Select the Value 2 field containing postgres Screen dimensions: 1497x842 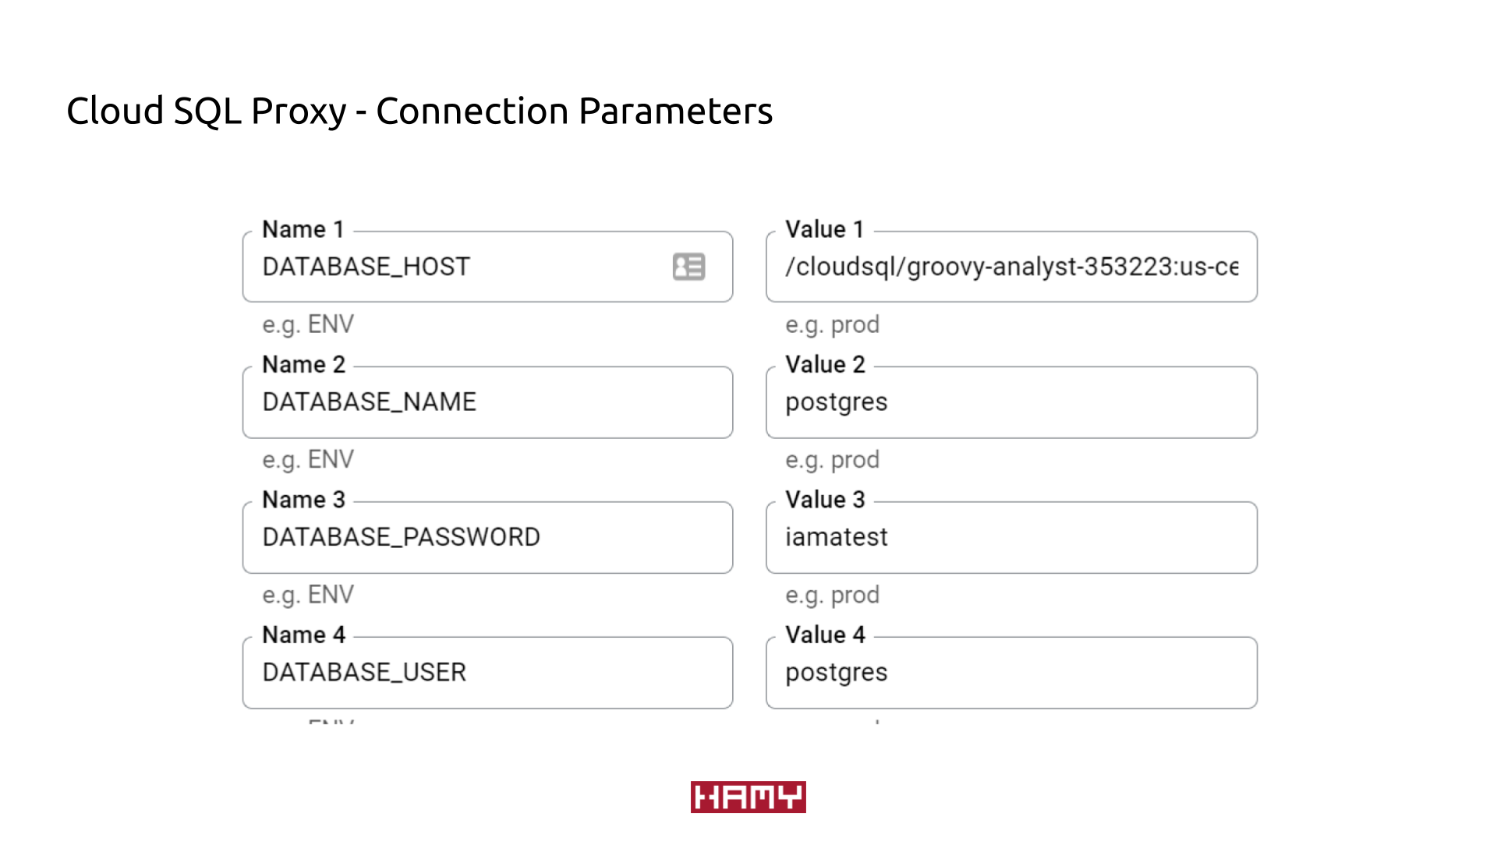[1010, 402]
